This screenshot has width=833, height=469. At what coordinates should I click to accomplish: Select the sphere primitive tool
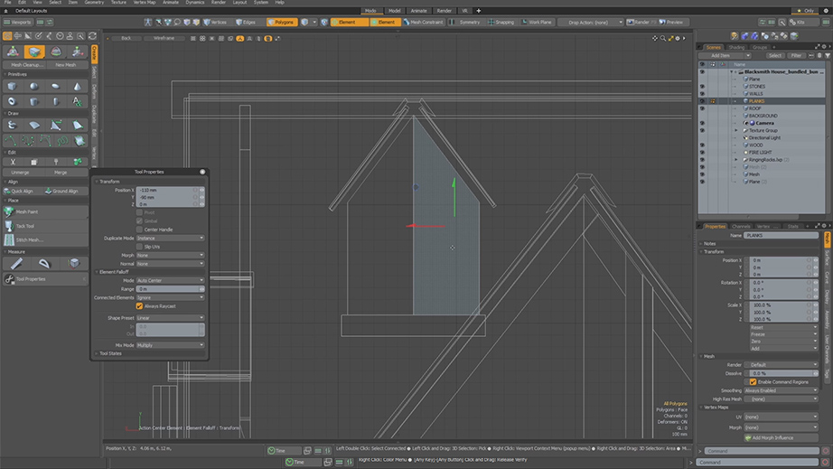click(x=34, y=87)
